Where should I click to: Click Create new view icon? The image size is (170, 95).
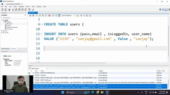pyautogui.click(x=19, y=9)
